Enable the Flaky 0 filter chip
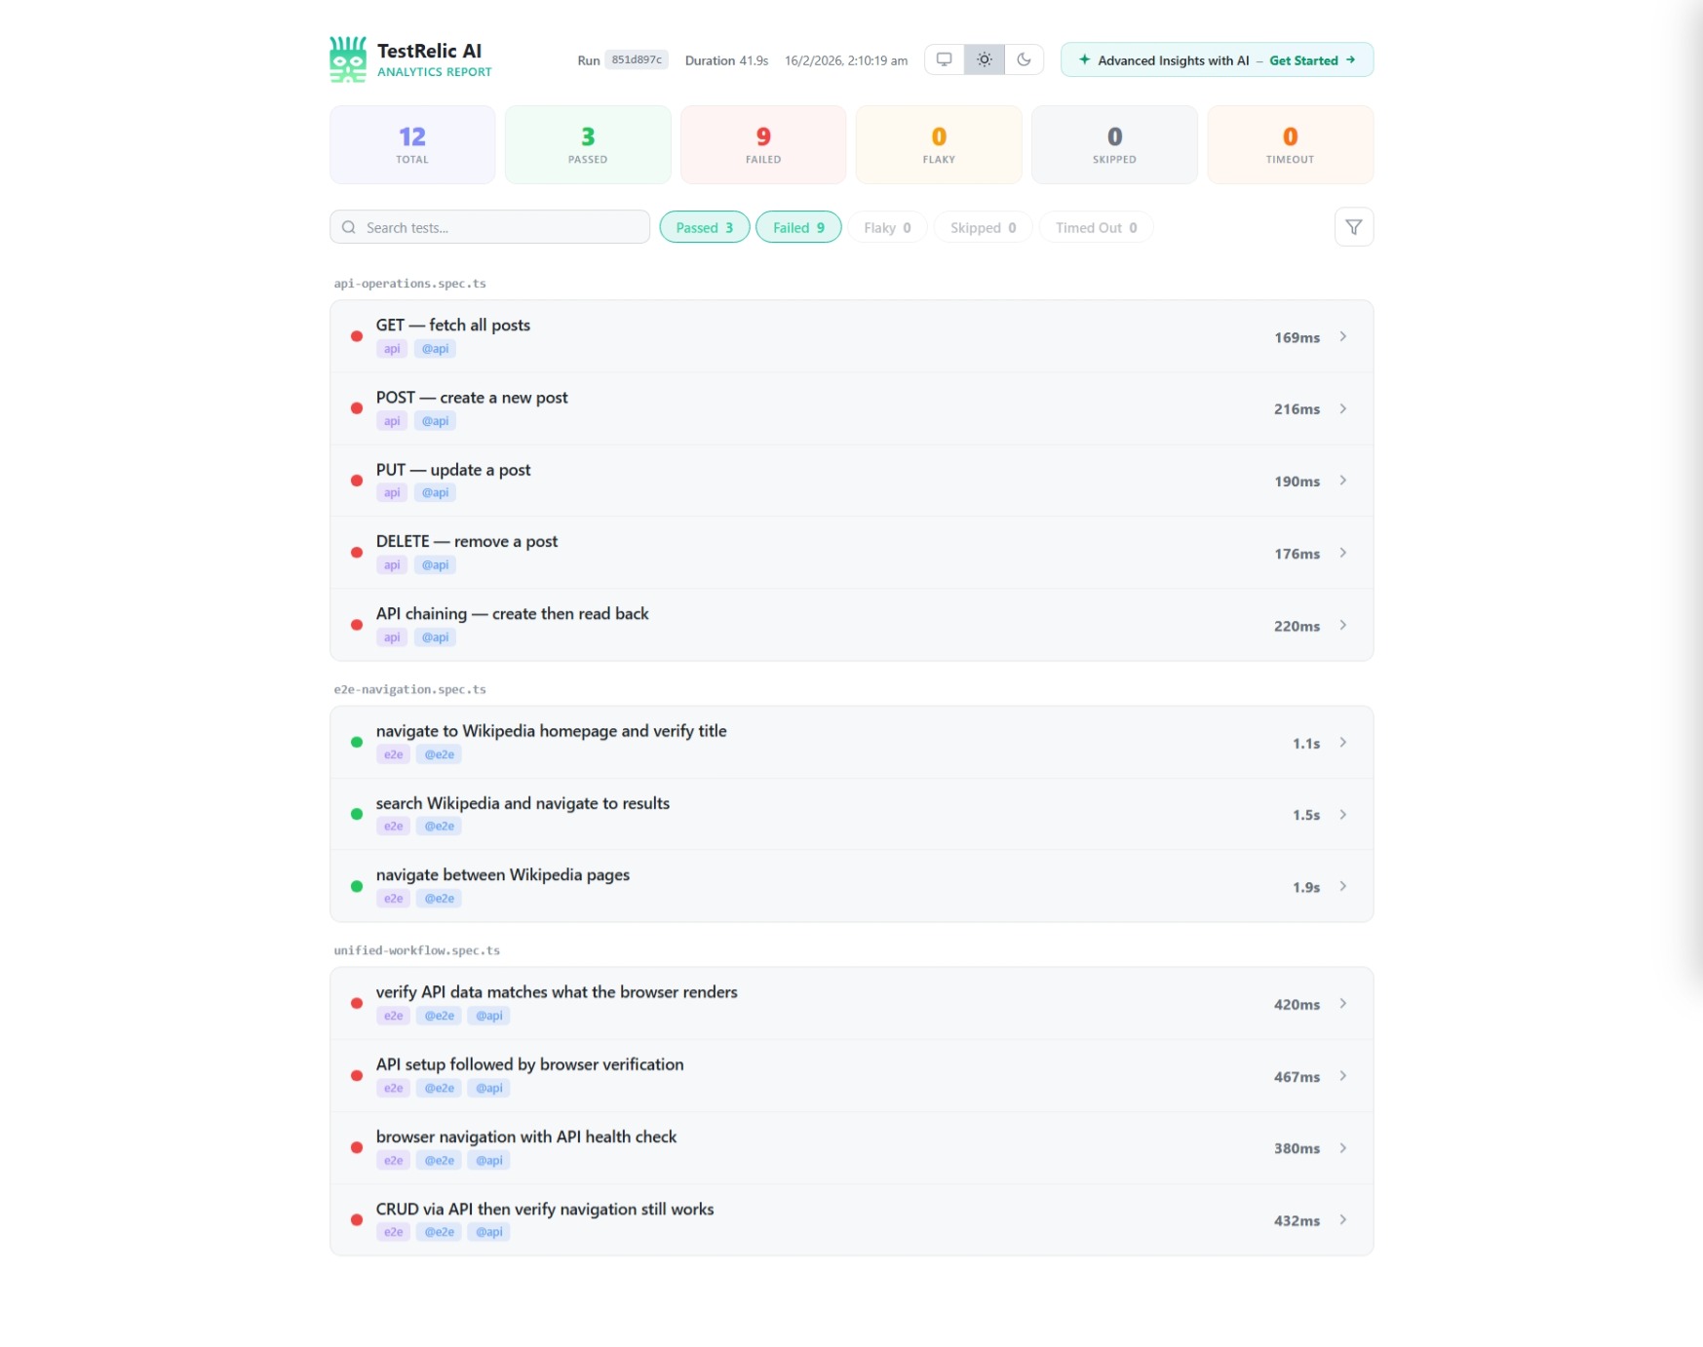This screenshot has width=1703, height=1347. [886, 227]
